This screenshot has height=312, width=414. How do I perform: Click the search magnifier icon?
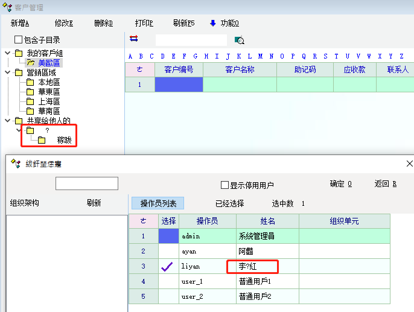click(x=239, y=40)
